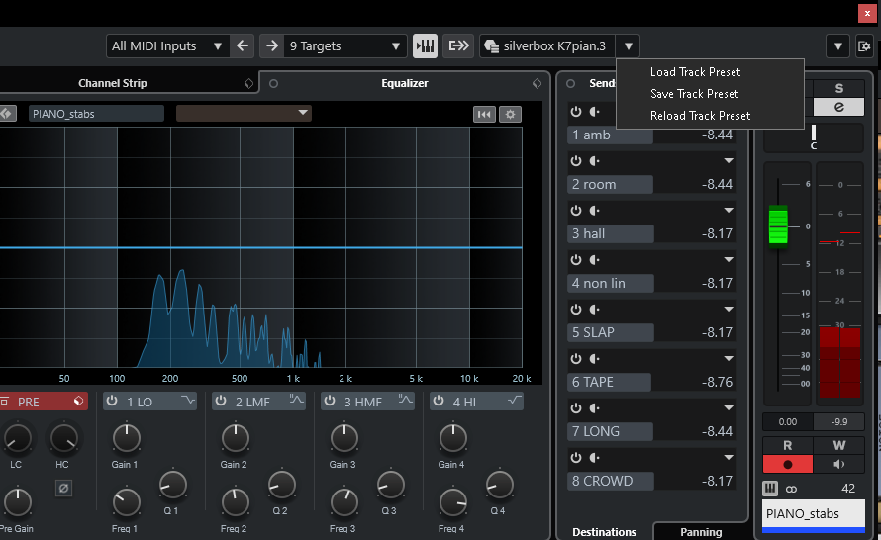Toggle pre/post fader for send 6 TAPE

tap(595, 359)
